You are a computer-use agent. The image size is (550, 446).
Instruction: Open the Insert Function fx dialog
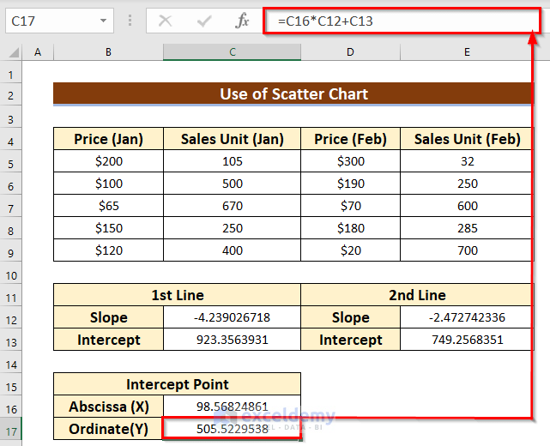pos(243,21)
